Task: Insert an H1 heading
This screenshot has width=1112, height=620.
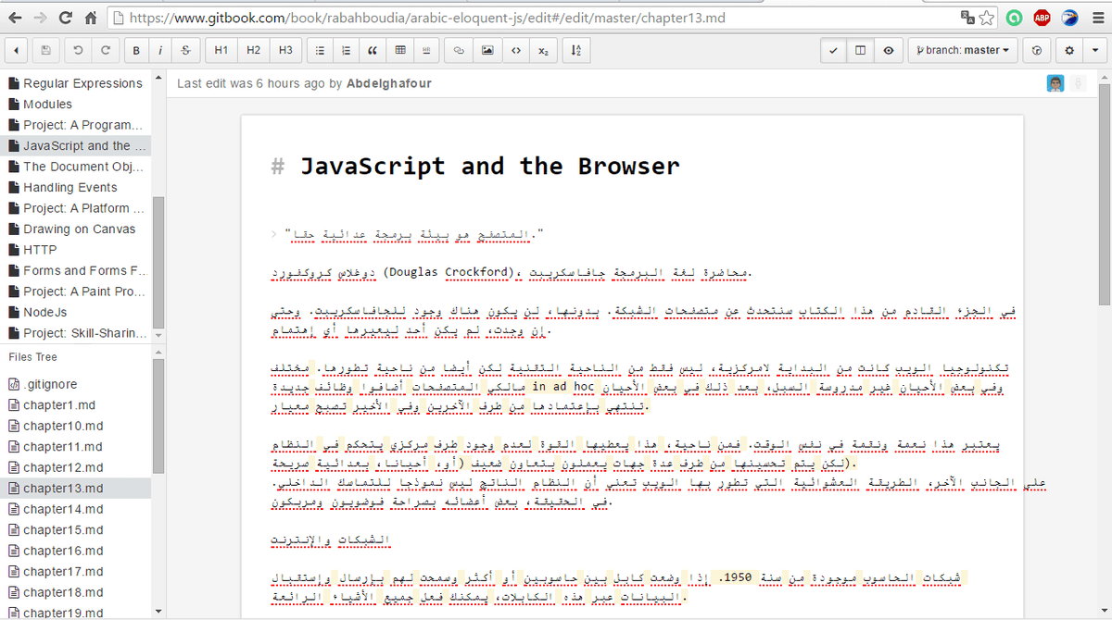Action: pos(221,50)
